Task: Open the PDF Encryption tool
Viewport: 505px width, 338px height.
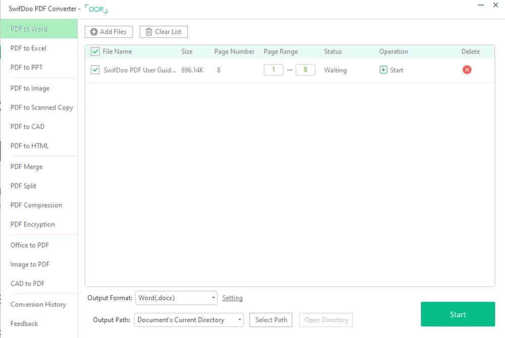Action: coord(33,224)
